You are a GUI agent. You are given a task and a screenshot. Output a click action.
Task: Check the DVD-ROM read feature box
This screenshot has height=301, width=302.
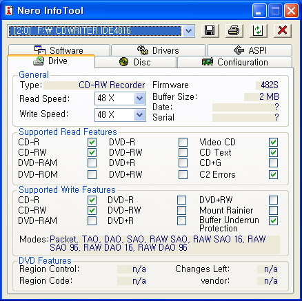coord(92,174)
